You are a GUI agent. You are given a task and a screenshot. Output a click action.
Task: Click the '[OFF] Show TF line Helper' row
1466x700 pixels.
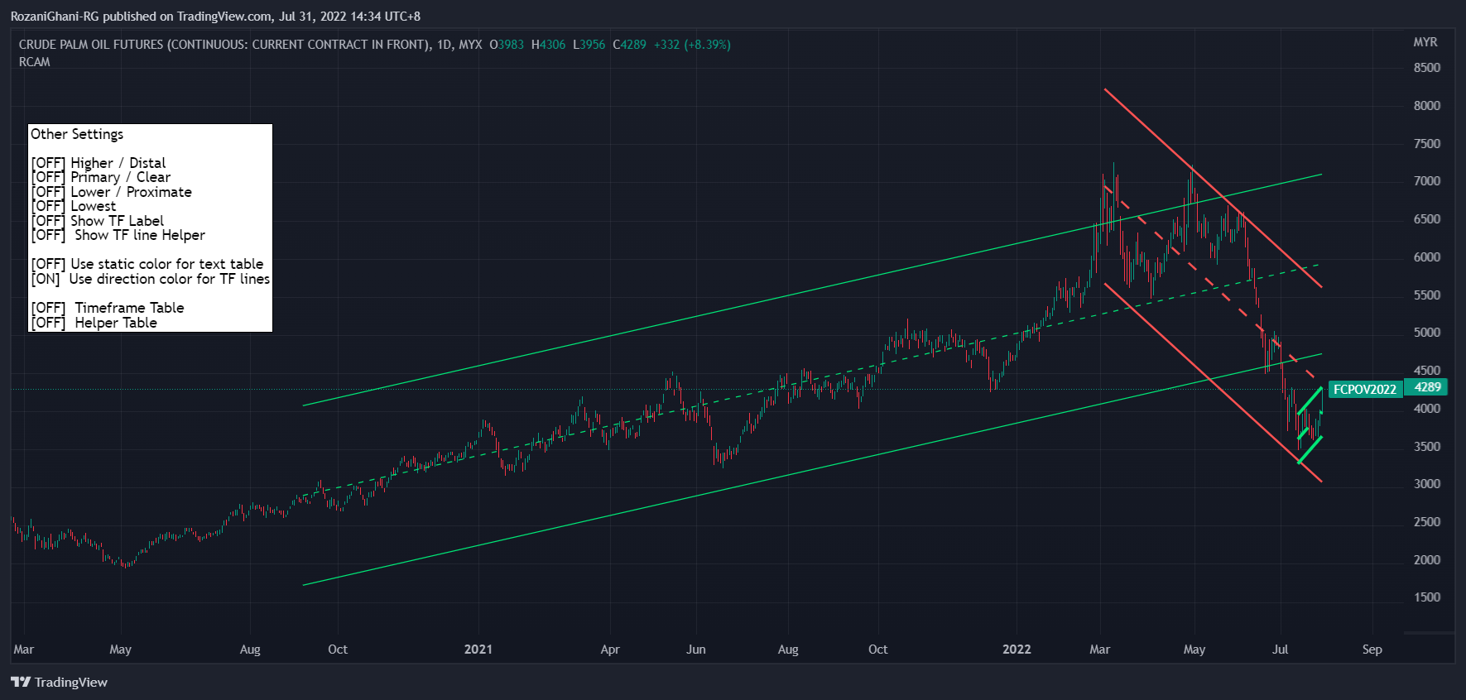pos(118,235)
